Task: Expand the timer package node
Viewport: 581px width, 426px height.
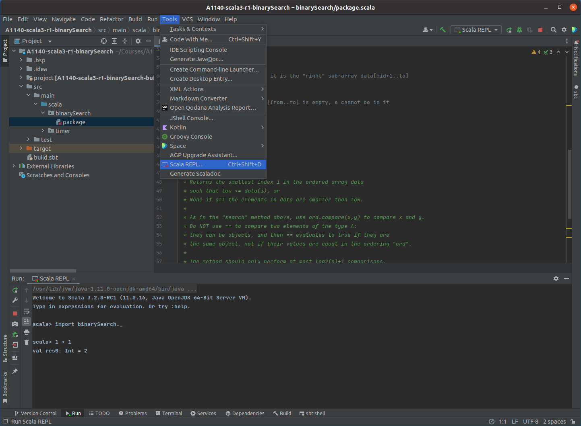Action: (x=43, y=131)
